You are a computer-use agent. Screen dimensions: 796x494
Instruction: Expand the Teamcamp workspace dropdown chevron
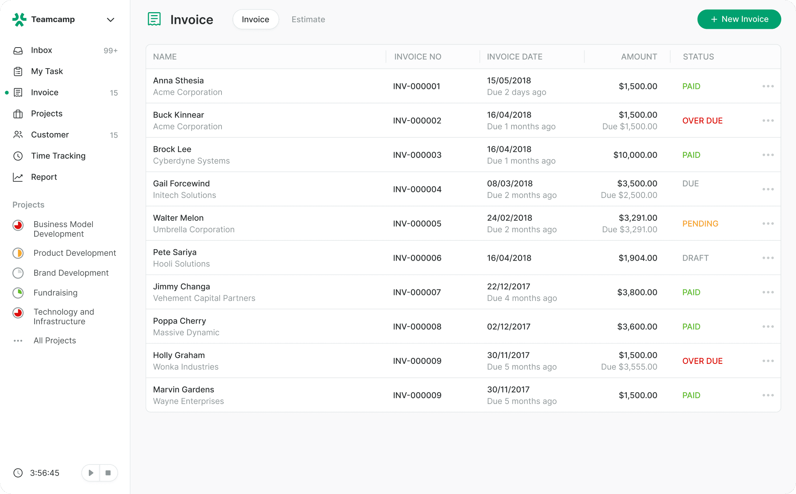click(x=110, y=20)
